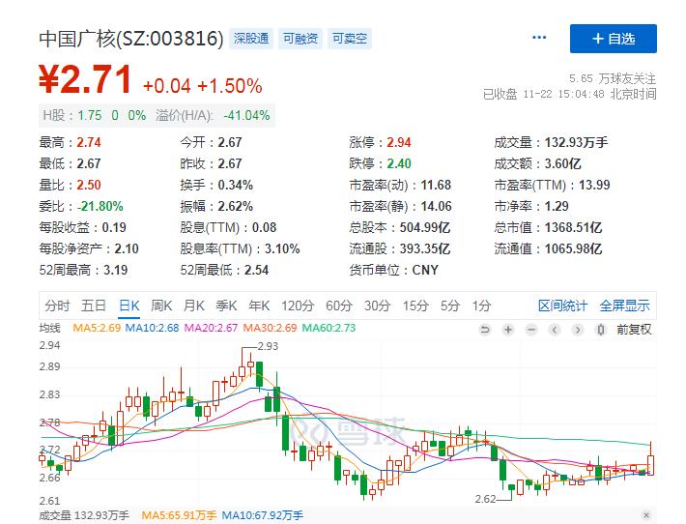Click the 成交额 3.60亿 value

point(563,163)
